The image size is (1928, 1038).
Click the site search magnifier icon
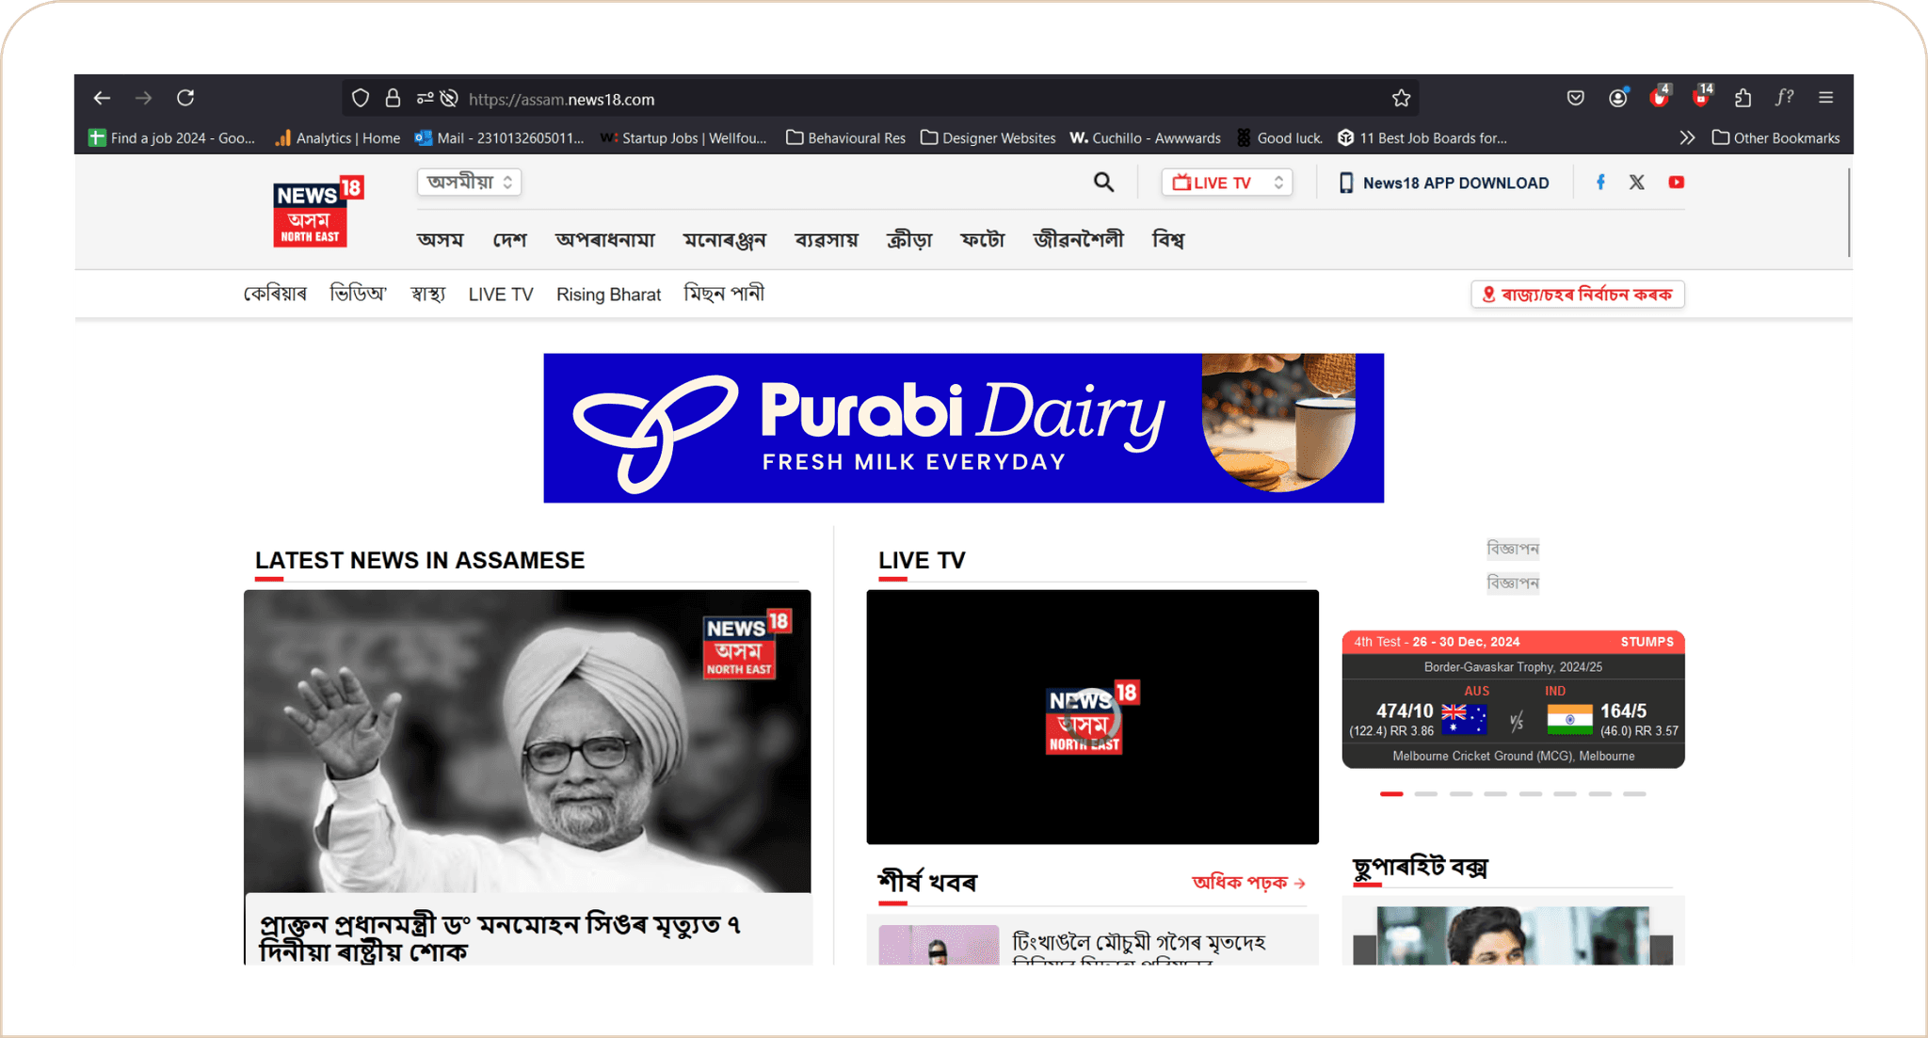pos(1103,183)
